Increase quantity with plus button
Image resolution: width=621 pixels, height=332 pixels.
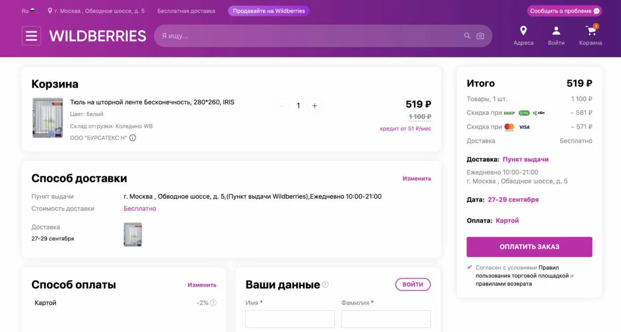coord(314,105)
